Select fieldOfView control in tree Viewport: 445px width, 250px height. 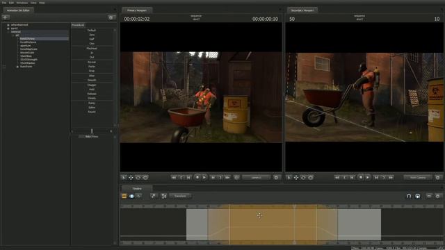(x=27, y=39)
